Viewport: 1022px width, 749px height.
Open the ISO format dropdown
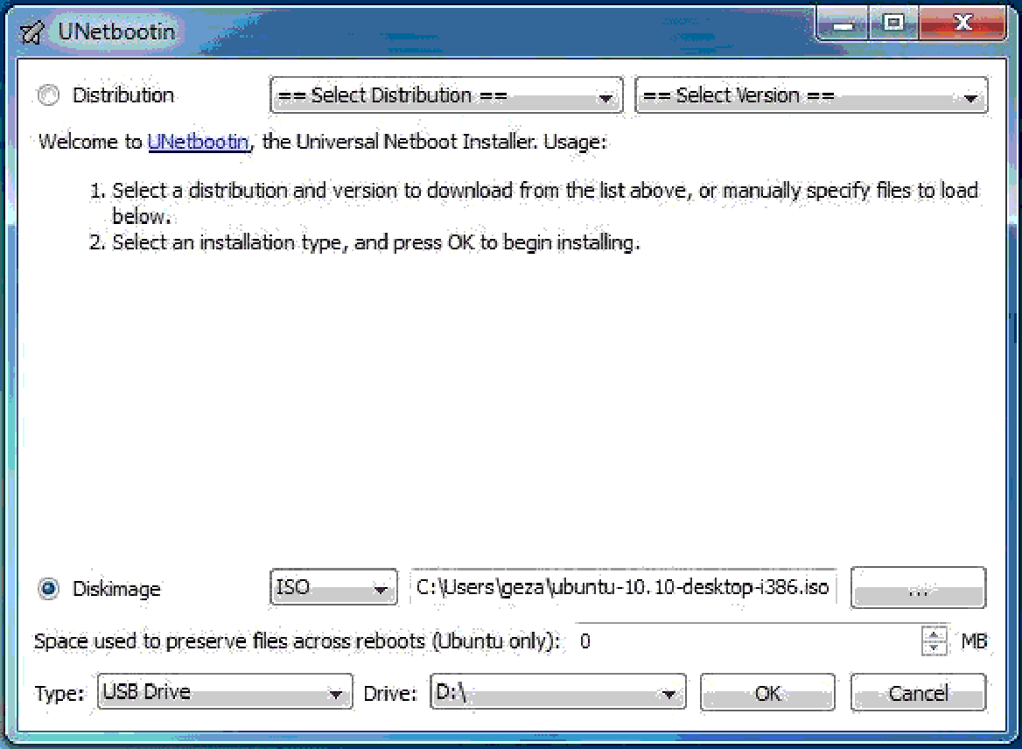pos(332,587)
